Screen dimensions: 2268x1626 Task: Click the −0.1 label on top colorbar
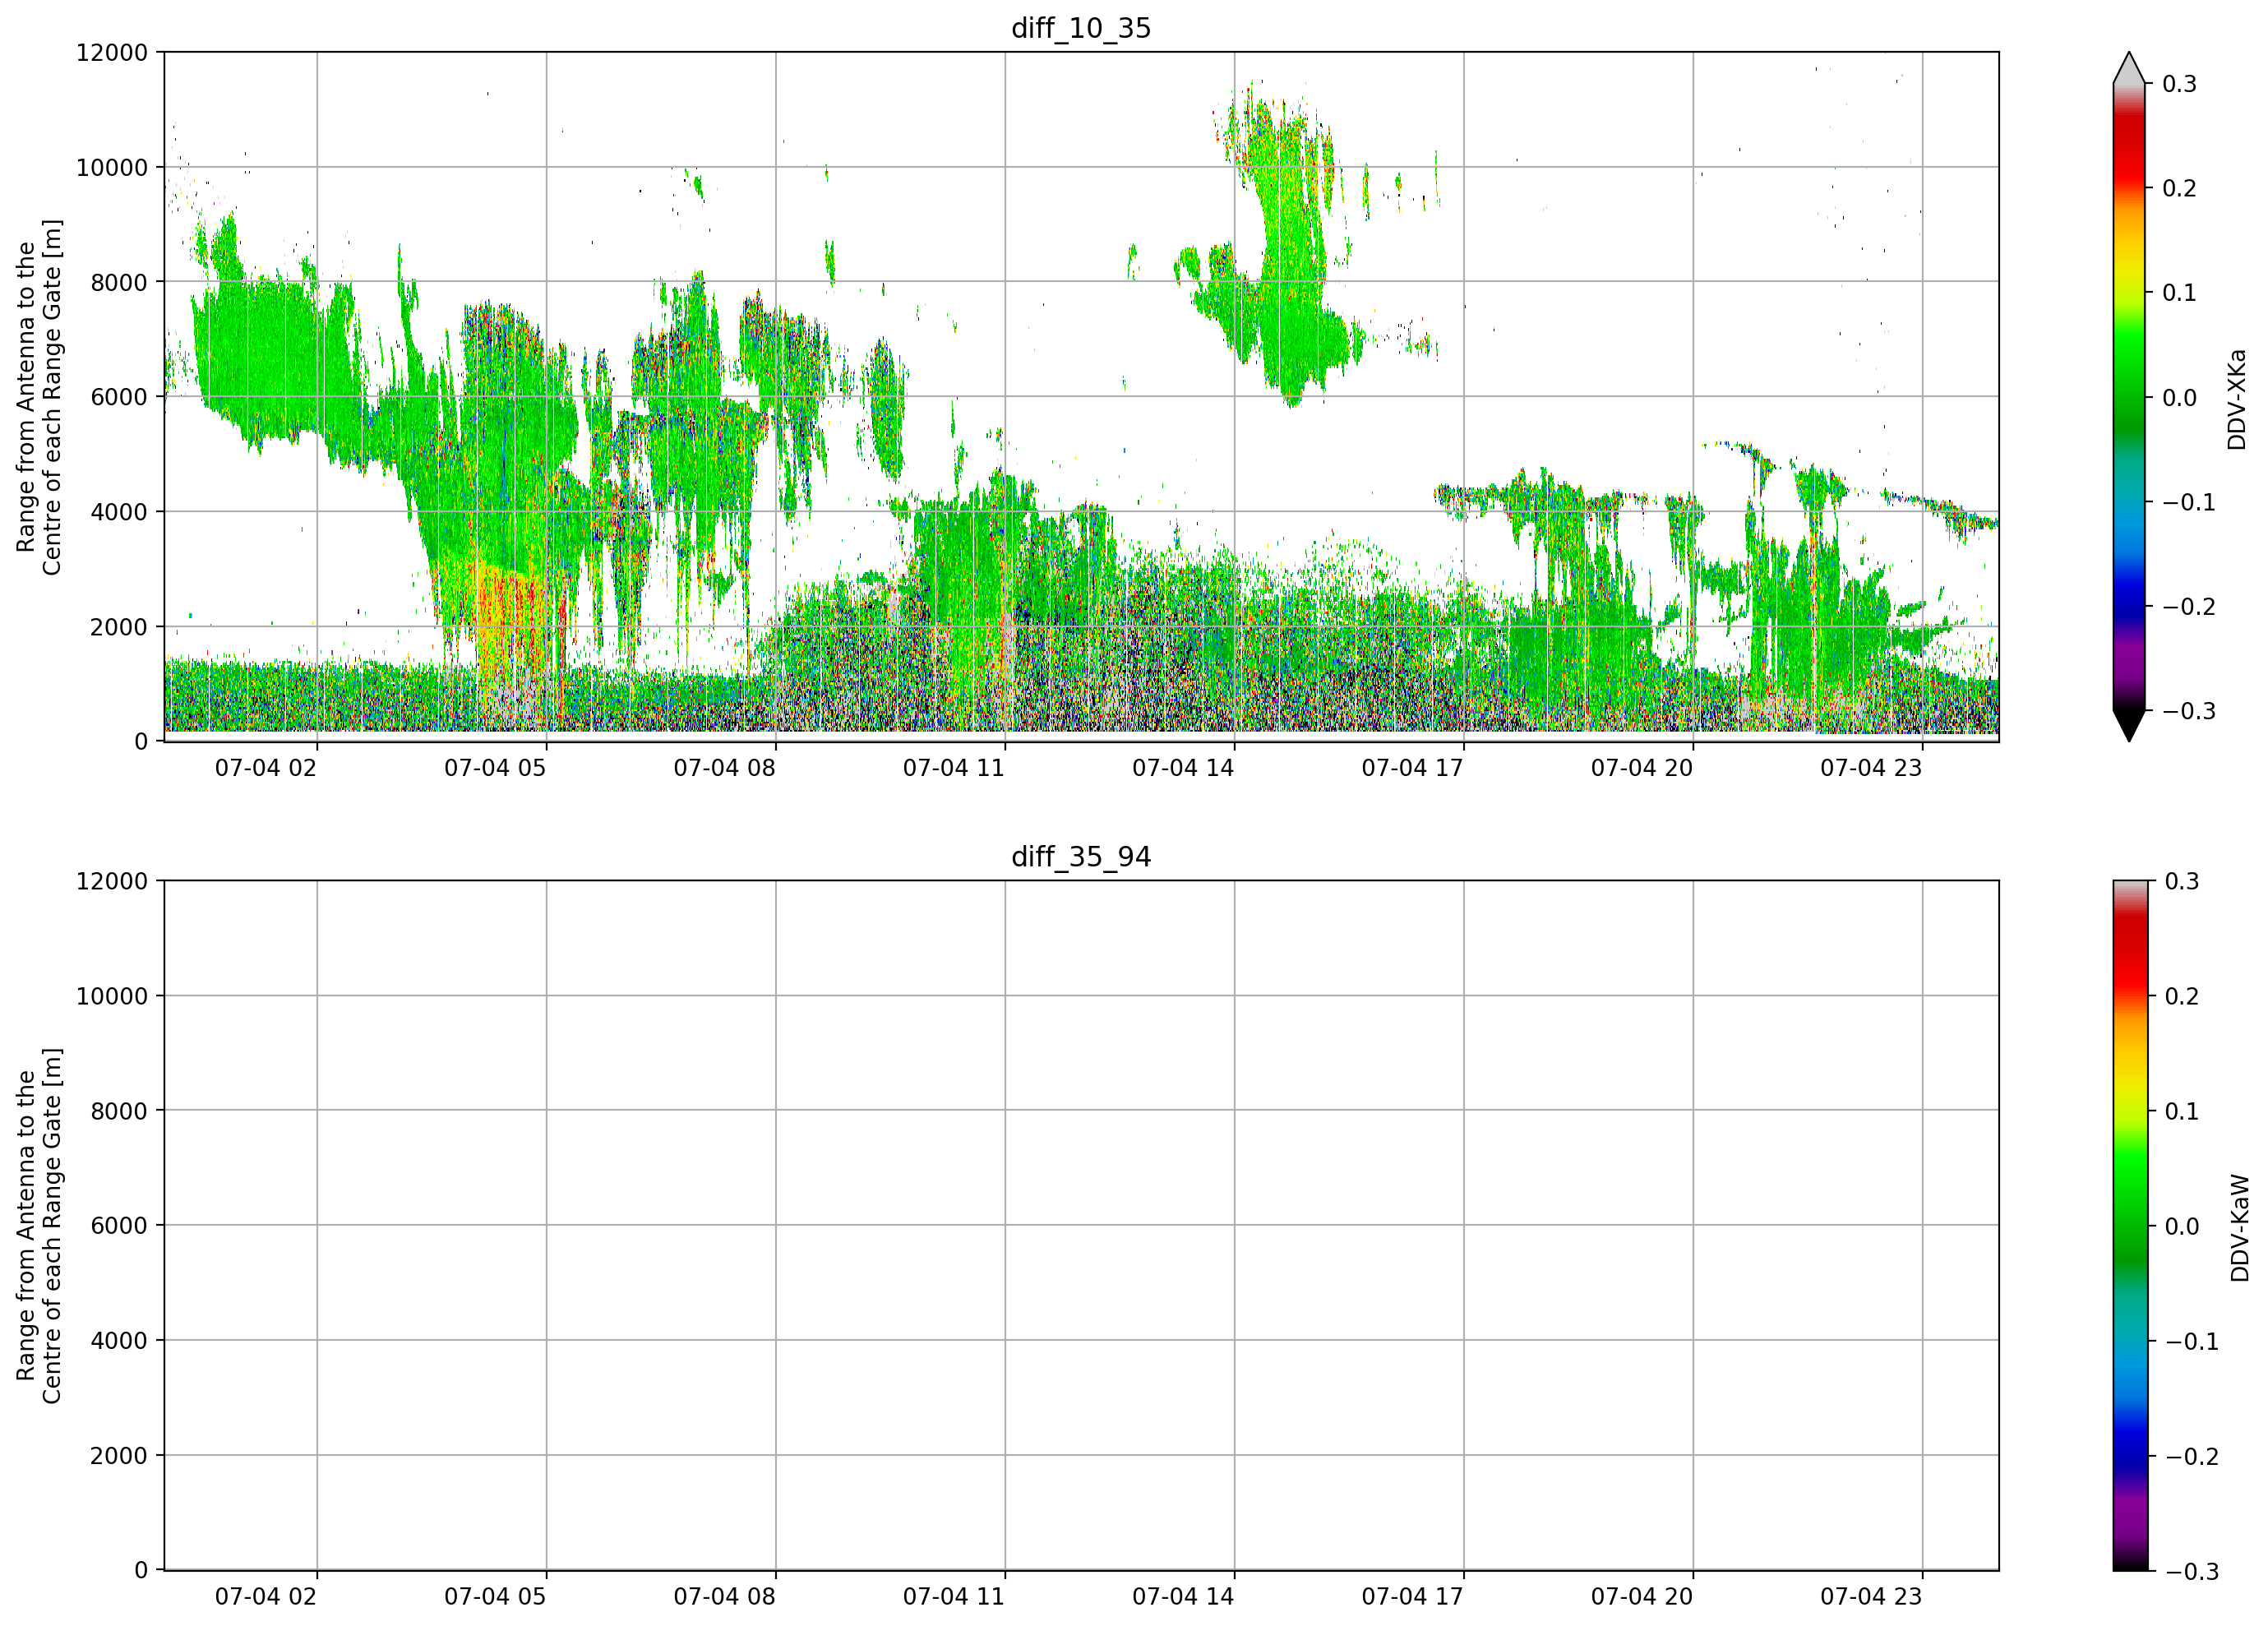point(2190,502)
